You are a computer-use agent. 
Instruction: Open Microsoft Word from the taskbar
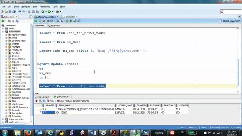[93, 133]
